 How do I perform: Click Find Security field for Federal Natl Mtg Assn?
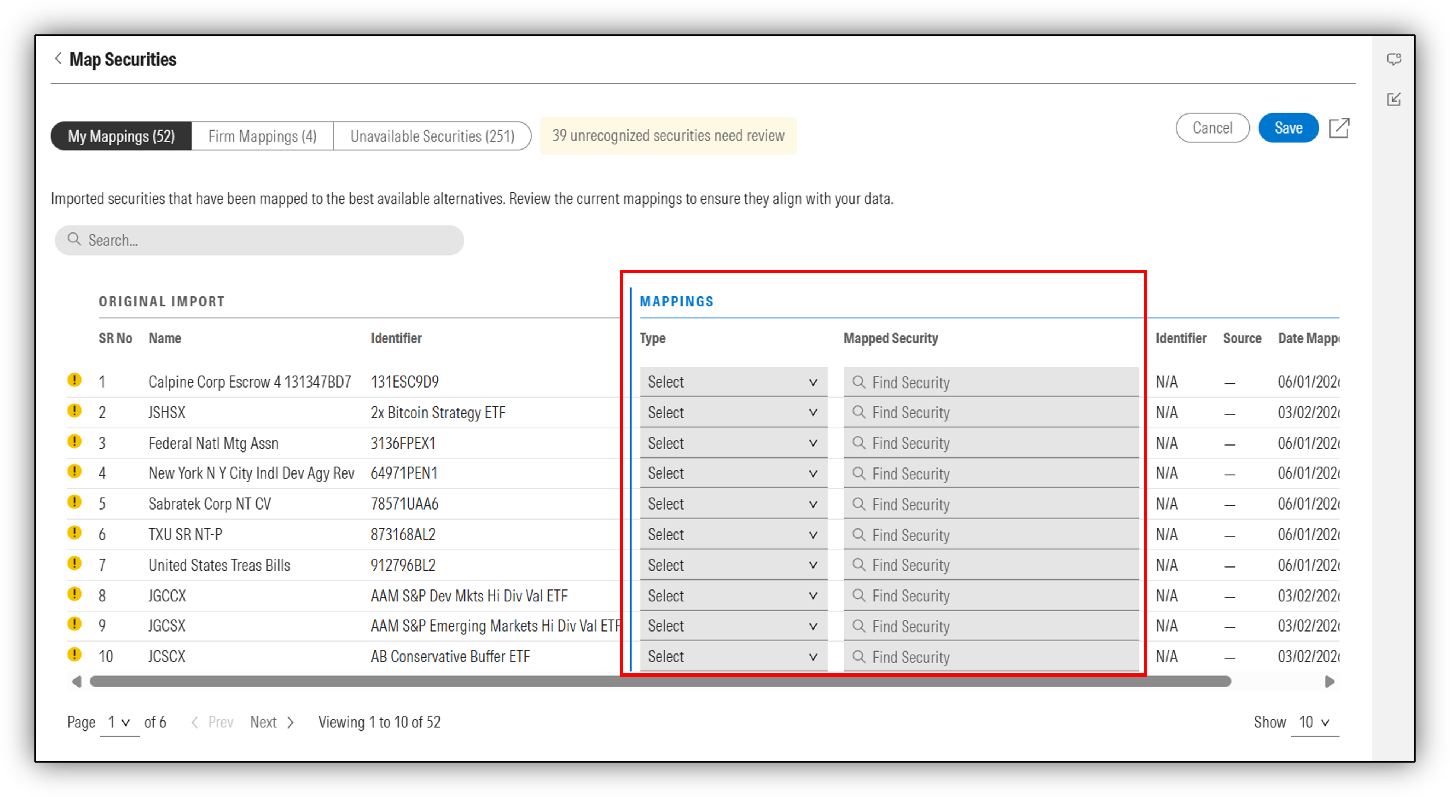[x=991, y=443]
